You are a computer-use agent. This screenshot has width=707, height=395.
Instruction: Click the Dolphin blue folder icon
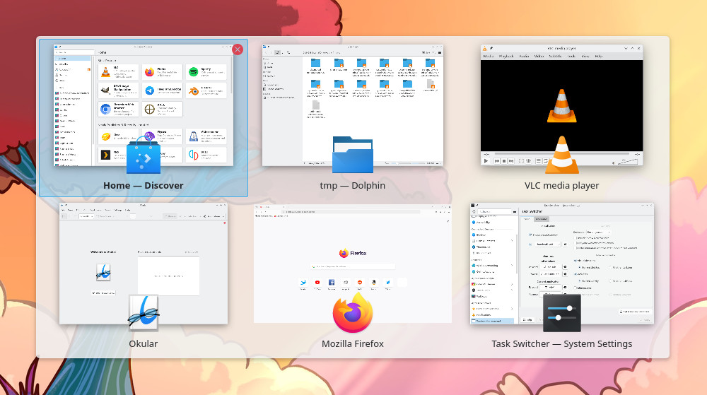[x=353, y=155]
